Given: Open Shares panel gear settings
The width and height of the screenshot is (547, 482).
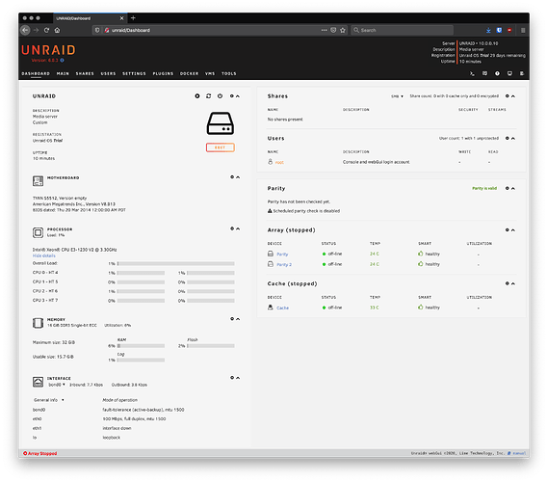Looking at the screenshot, I should 508,95.
